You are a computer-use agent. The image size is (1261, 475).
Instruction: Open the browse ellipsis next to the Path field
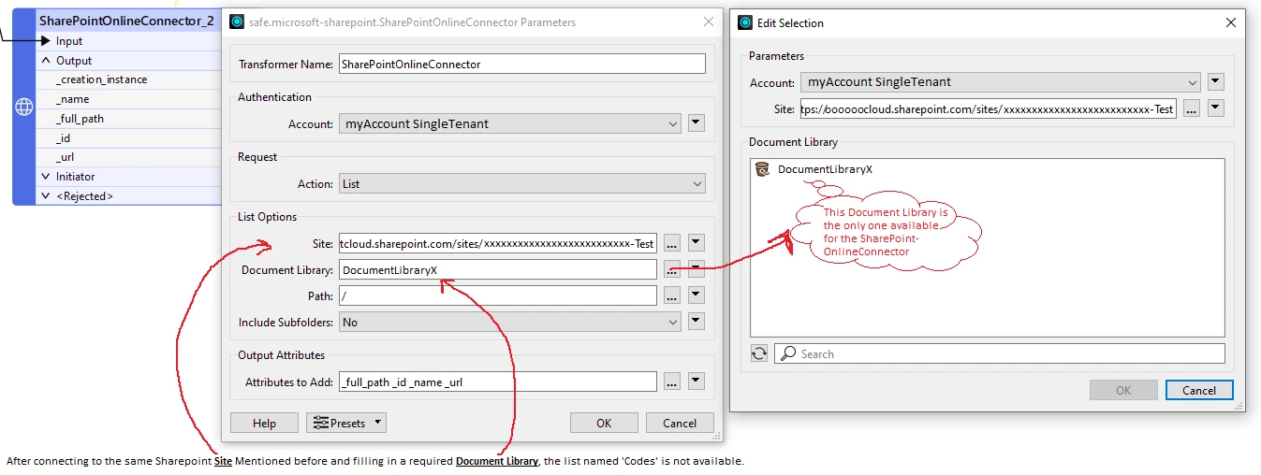(x=672, y=295)
